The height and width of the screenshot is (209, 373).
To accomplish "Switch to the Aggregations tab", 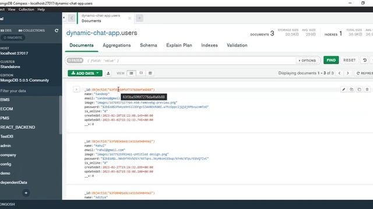I will coord(117,45).
